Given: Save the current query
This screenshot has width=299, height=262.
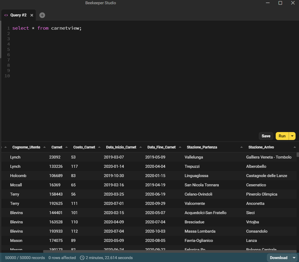Looking at the screenshot, I should tap(266, 136).
